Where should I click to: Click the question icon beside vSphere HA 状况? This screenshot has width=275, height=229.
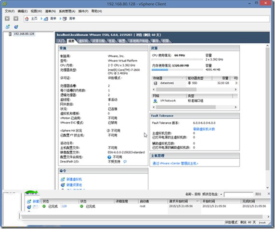pyautogui.click(x=108, y=130)
